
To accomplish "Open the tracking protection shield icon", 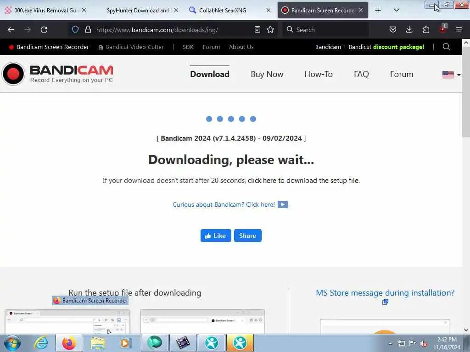I will point(75,29).
